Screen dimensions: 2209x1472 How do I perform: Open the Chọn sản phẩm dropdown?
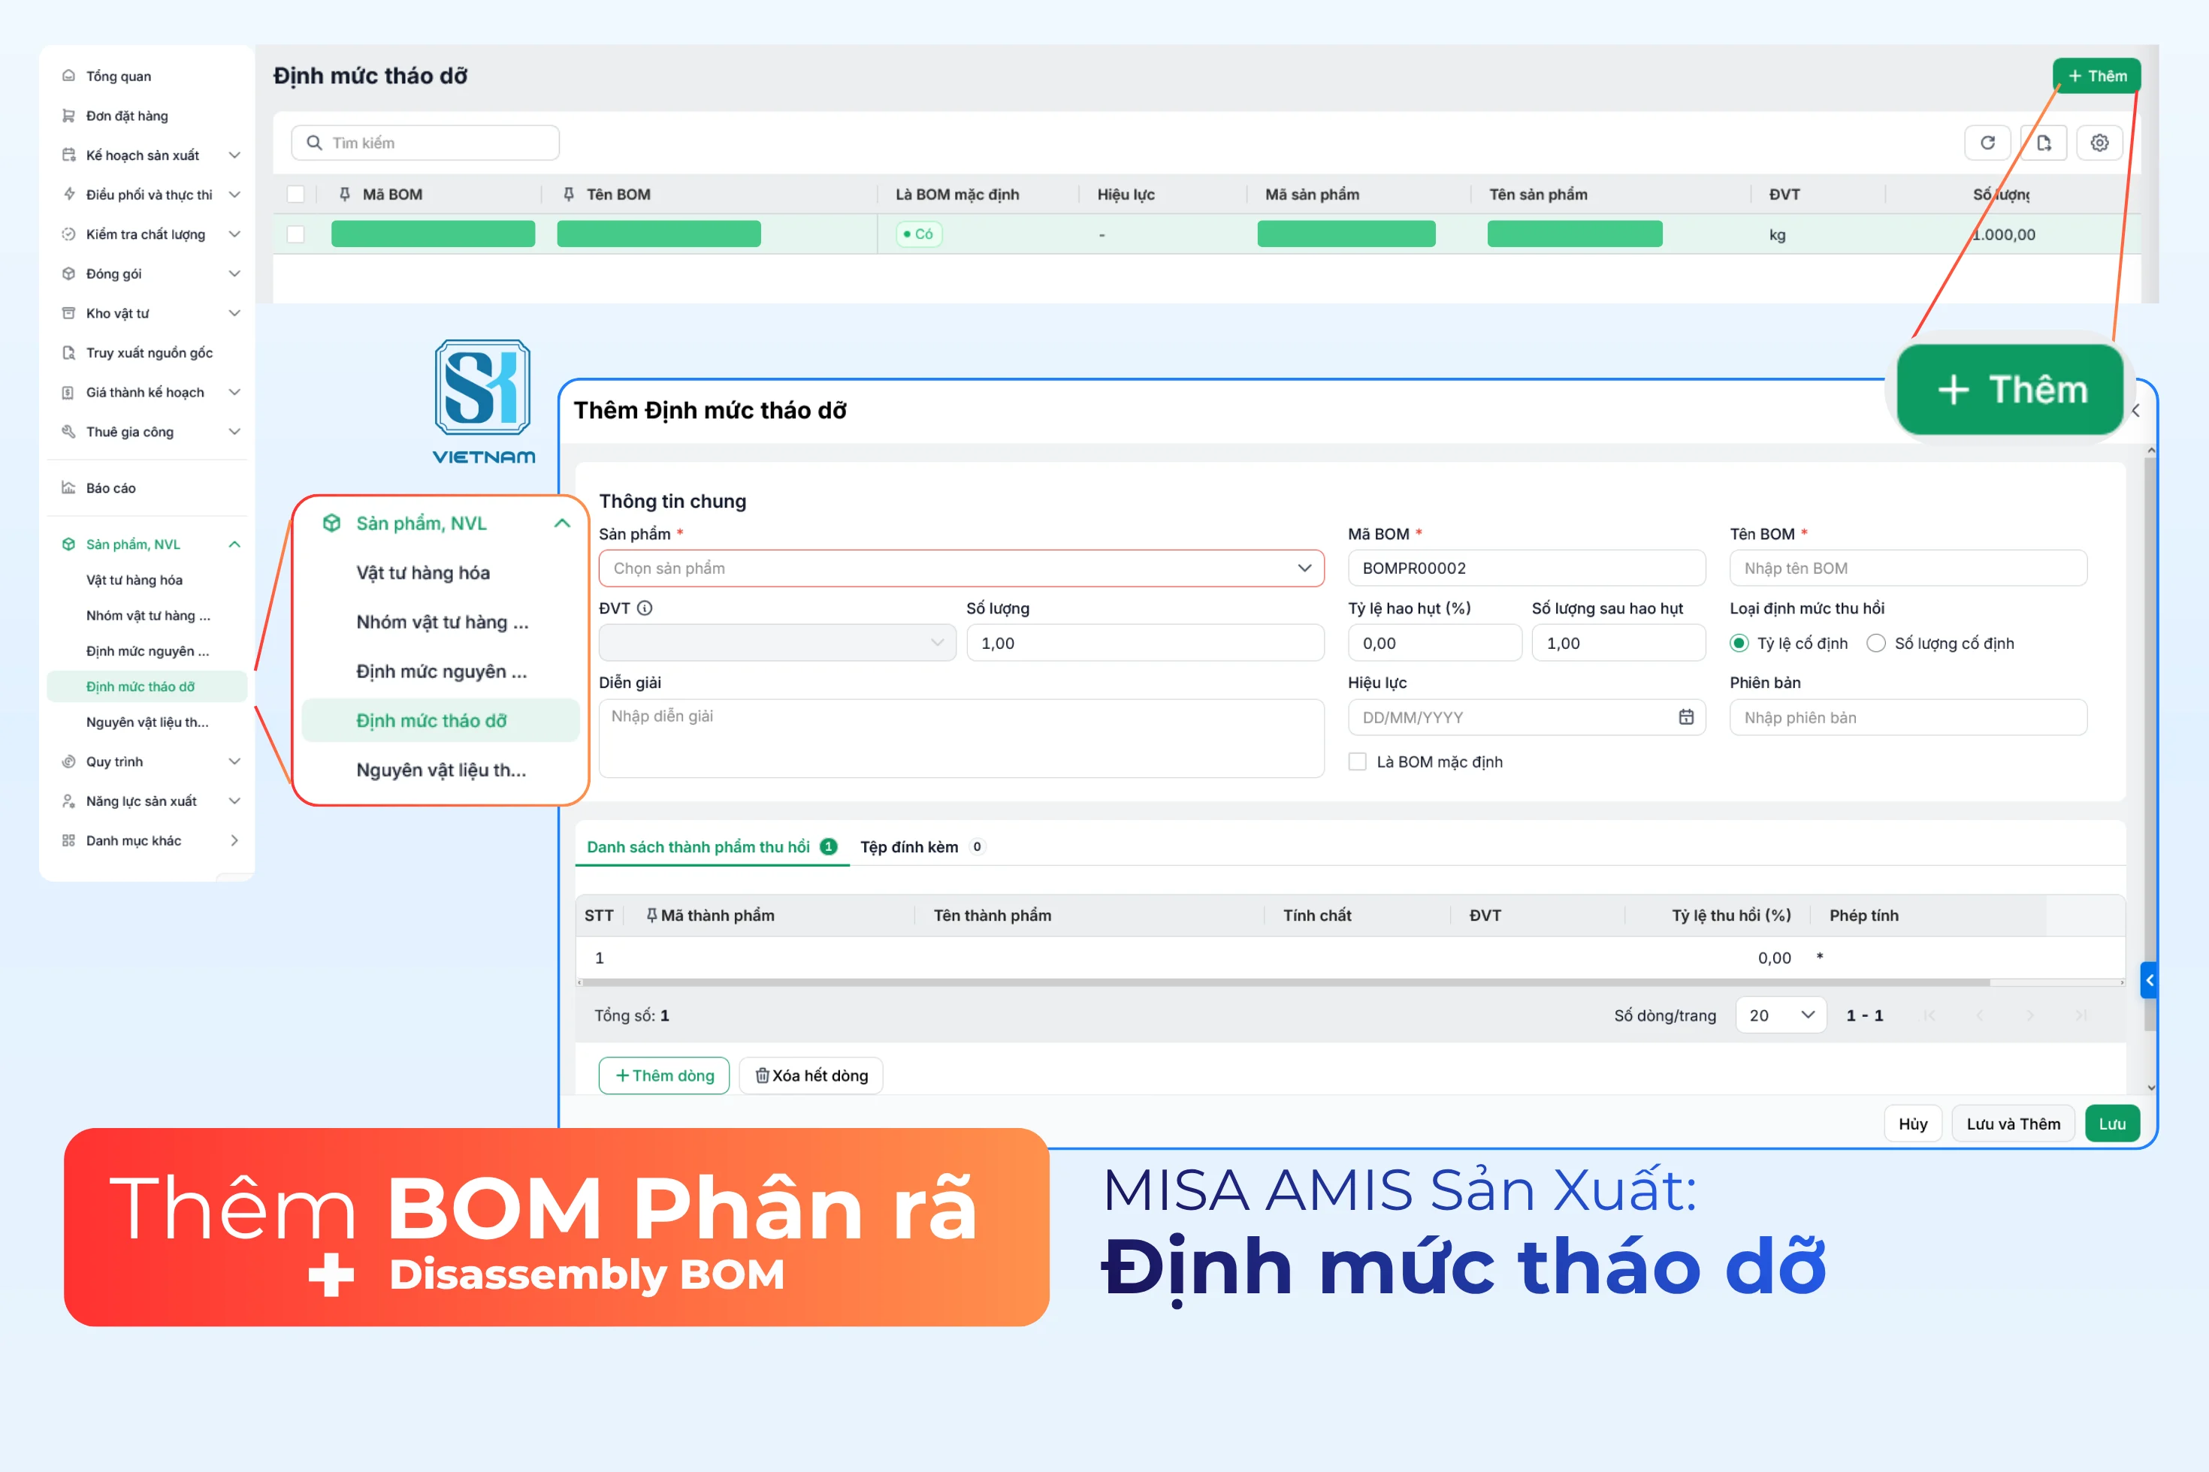[x=961, y=568]
